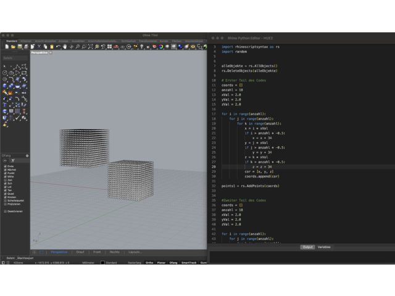Open the Standard layer dropdown in status bar
Viewport: 395px width, 296px height.
[x=111, y=263]
